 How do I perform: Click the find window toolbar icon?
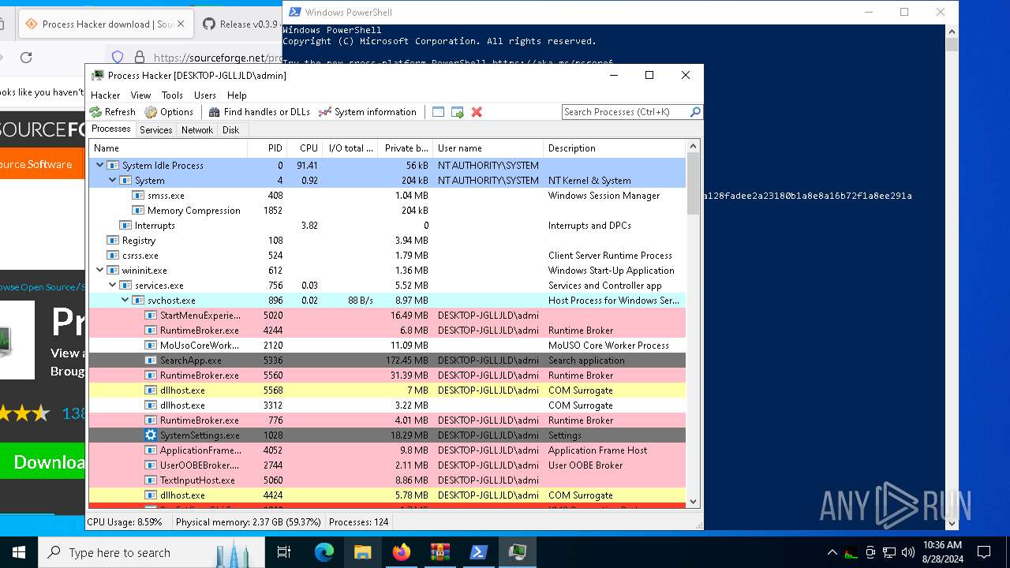tap(439, 112)
